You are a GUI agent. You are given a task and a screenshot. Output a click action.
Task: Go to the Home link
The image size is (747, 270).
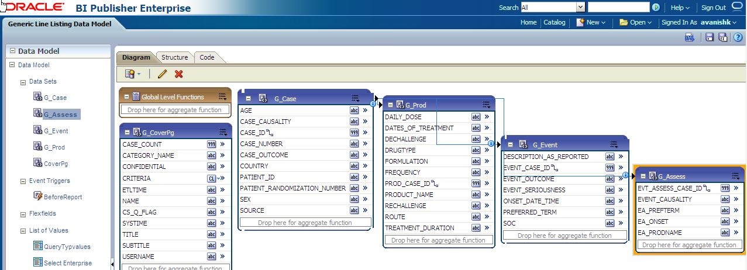(528, 22)
